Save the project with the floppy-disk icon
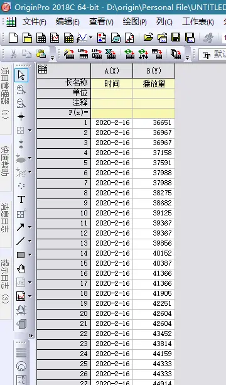This screenshot has height=385, width=226. (176, 38)
